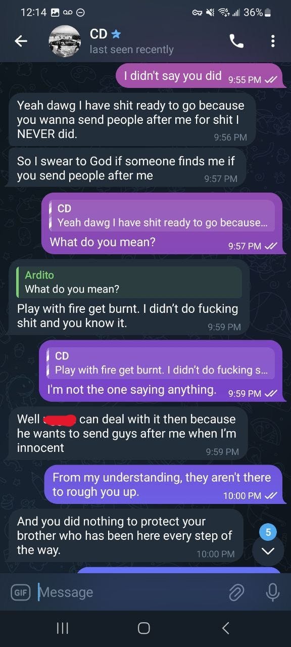Tap the back arrow to leave chat
This screenshot has height=647, width=291.
pyautogui.click(x=21, y=41)
